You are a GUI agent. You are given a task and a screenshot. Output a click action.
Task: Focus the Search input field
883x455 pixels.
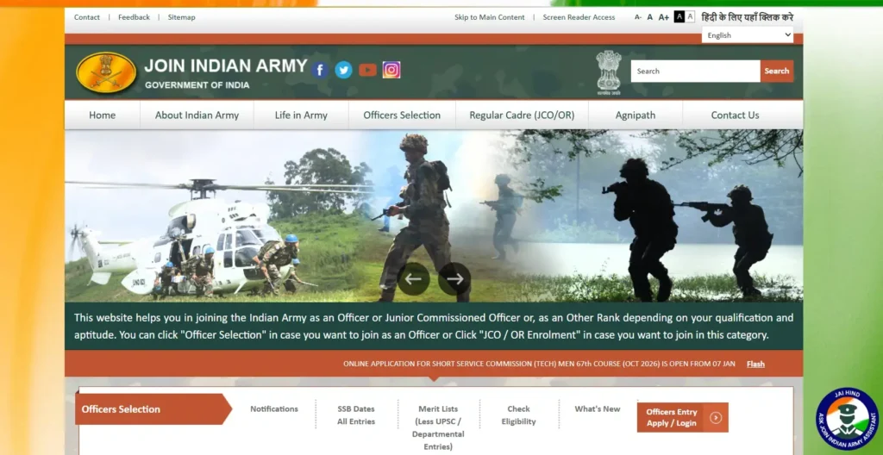point(696,71)
